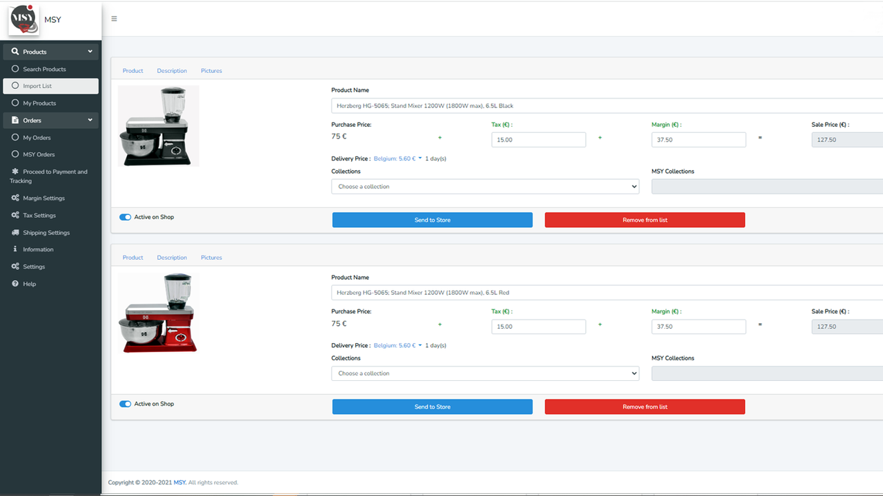Select the Search Products icon in sidebar

coord(15,69)
